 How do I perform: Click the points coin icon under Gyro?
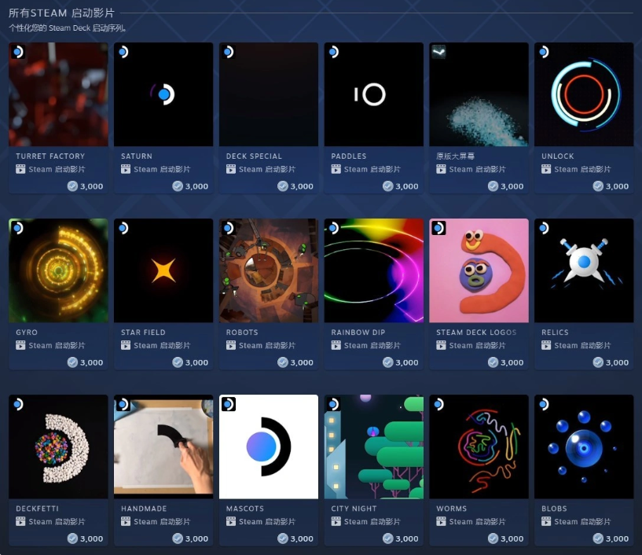click(72, 362)
